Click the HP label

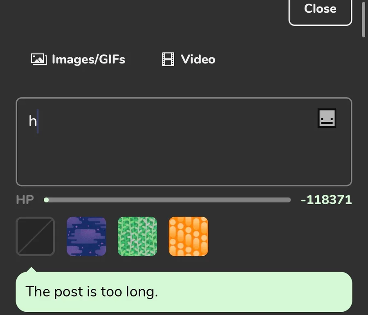pyautogui.click(x=25, y=200)
